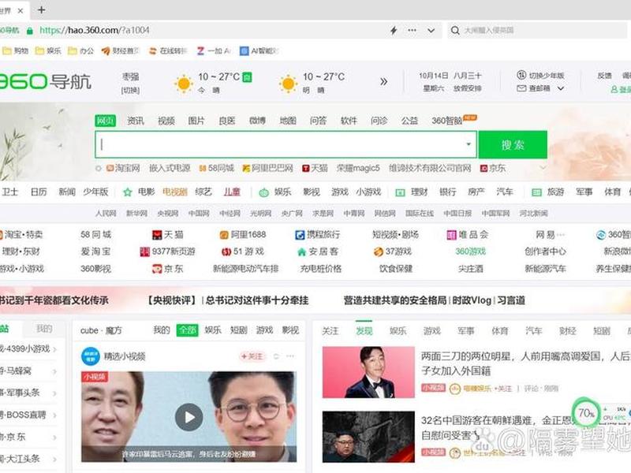Switch sidebar to 我的 tab

click(44, 329)
